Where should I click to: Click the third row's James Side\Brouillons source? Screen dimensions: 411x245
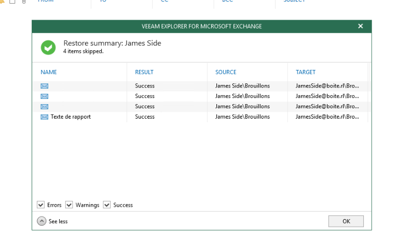[x=242, y=107]
